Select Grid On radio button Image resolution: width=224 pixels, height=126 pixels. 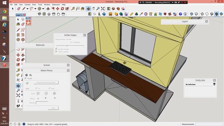[x=37, y=89]
